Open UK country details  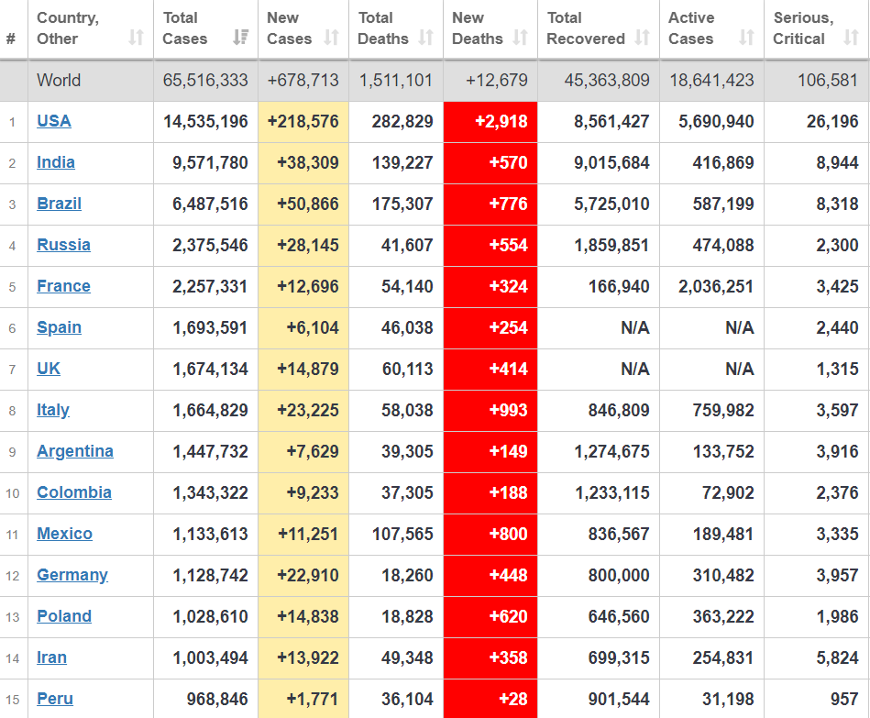(49, 369)
